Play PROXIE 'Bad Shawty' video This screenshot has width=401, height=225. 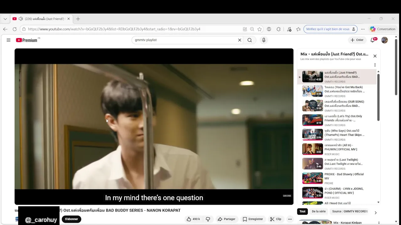coord(337,178)
